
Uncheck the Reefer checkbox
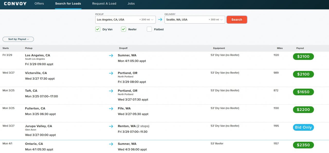click(123, 29)
